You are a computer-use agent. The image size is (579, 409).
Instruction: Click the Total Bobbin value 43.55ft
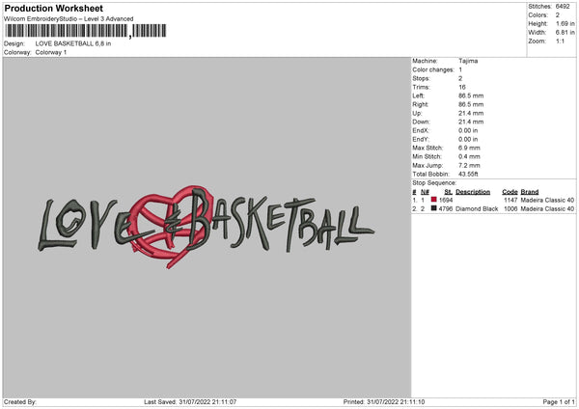point(468,175)
